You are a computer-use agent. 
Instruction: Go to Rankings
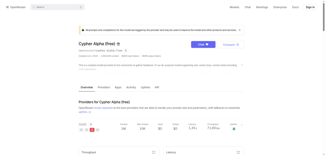pyautogui.click(x=262, y=7)
